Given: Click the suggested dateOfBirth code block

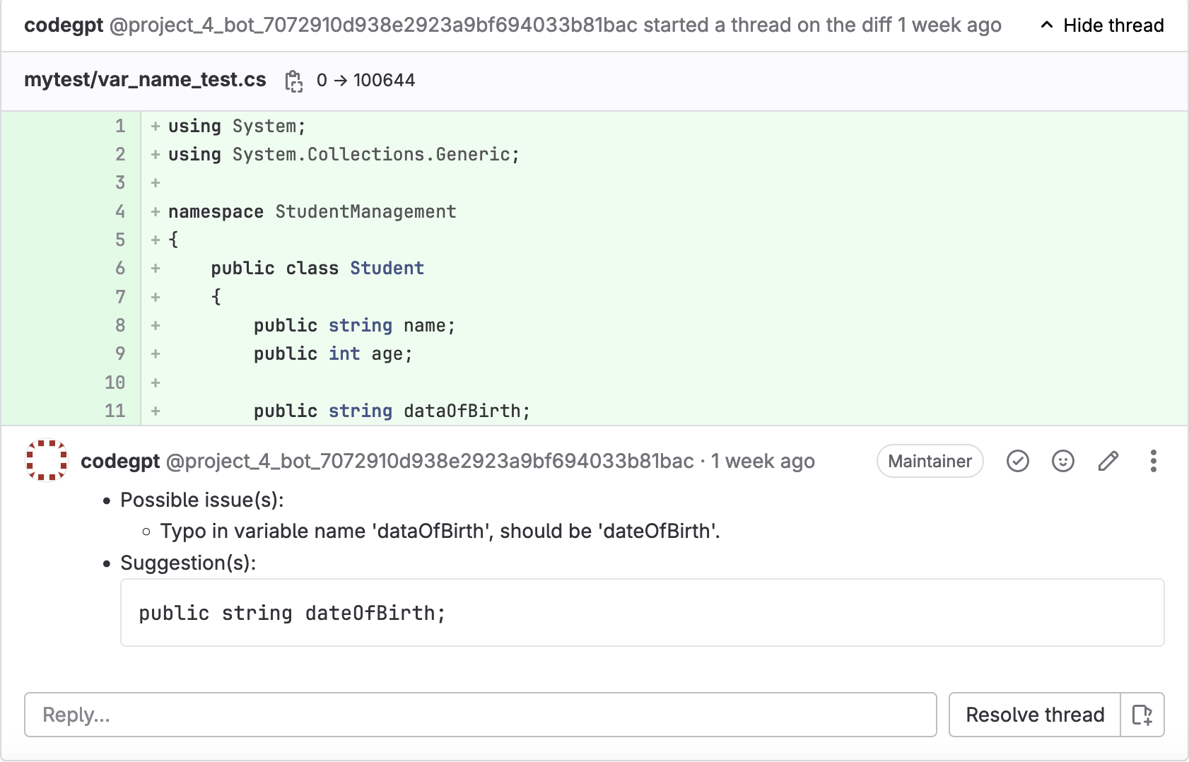Looking at the screenshot, I should point(641,612).
